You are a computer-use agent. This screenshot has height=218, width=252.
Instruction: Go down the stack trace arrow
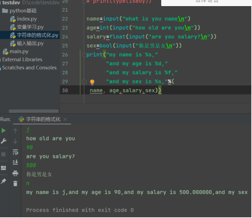(x=15, y=141)
